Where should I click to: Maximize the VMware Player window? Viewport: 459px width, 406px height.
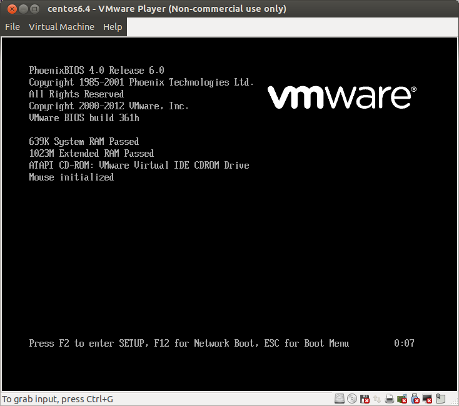pos(35,9)
